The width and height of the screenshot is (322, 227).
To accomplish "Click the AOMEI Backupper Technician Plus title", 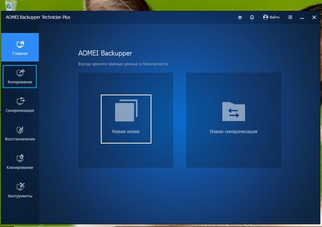I will [38, 17].
